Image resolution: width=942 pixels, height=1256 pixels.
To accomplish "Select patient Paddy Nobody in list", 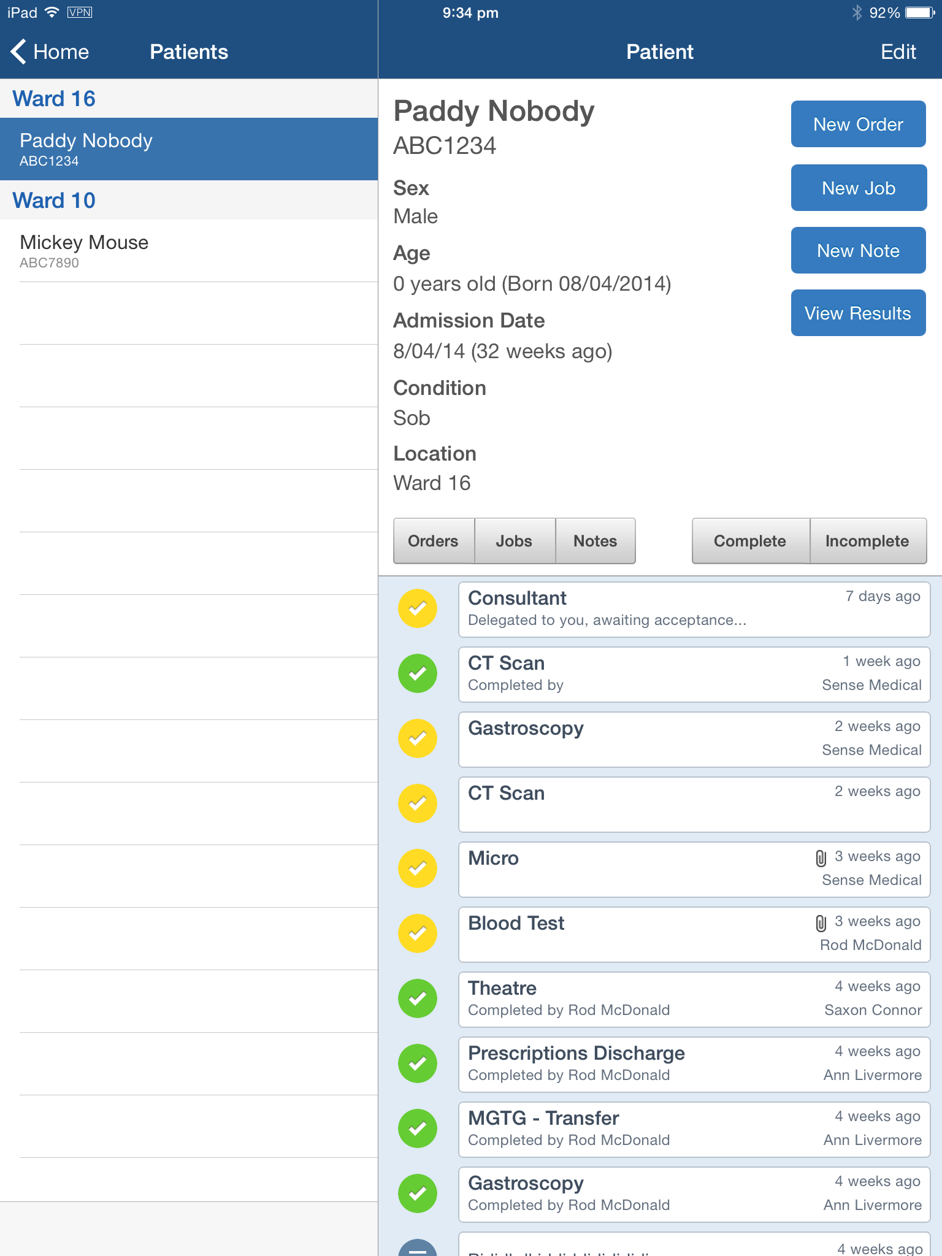I will coord(189,149).
